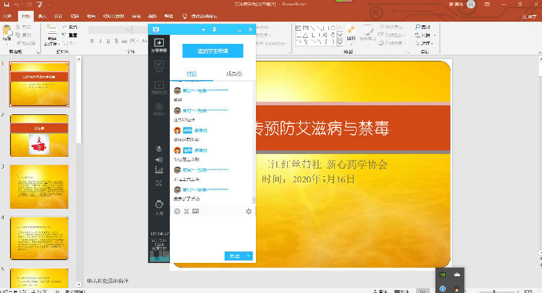The image size is (542, 293).
Task: Click the Invite Students to Class button
Action: pyautogui.click(x=213, y=51)
